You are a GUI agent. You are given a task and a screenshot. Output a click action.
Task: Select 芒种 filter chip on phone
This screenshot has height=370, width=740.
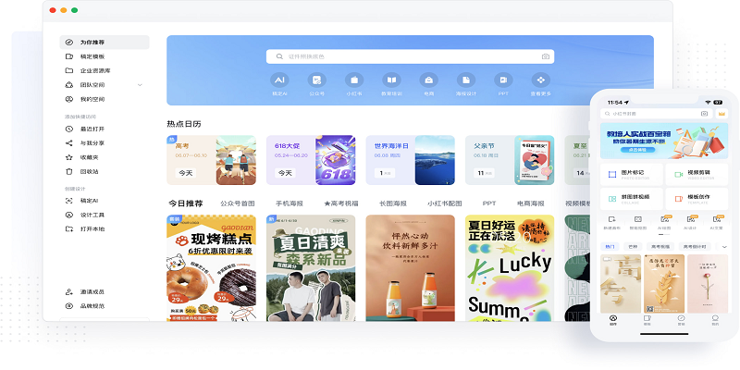(x=633, y=247)
